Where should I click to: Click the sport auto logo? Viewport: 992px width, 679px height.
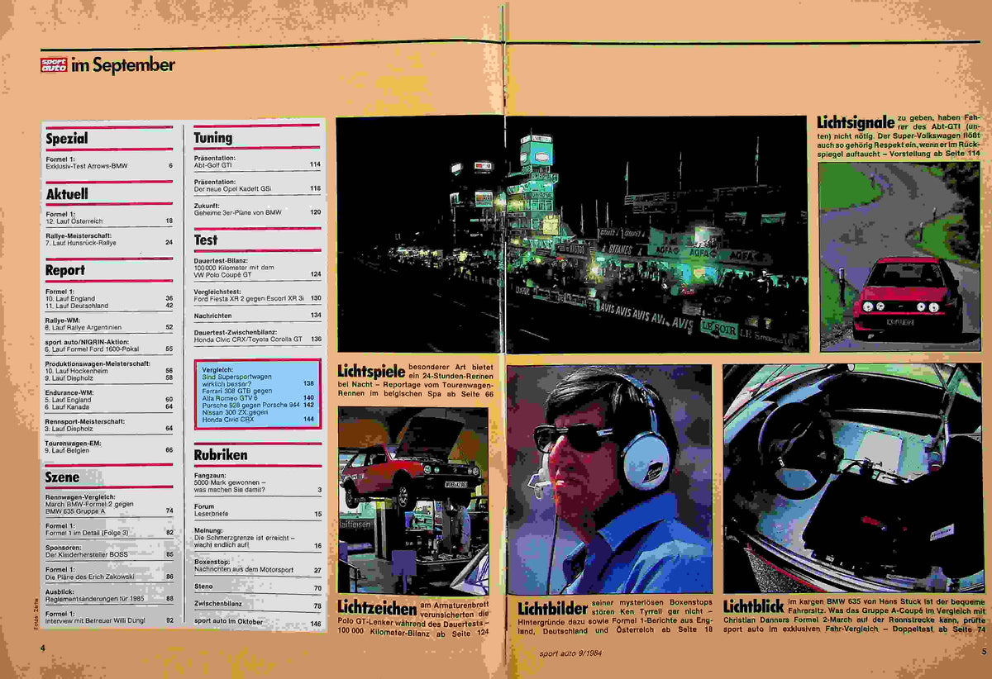click(x=55, y=64)
